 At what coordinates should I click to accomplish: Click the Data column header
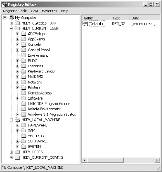(145, 18)
